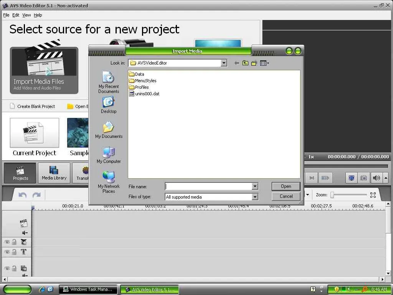The width and height of the screenshot is (393, 295).
Task: Click the Windows Start button
Action: tap(17, 289)
